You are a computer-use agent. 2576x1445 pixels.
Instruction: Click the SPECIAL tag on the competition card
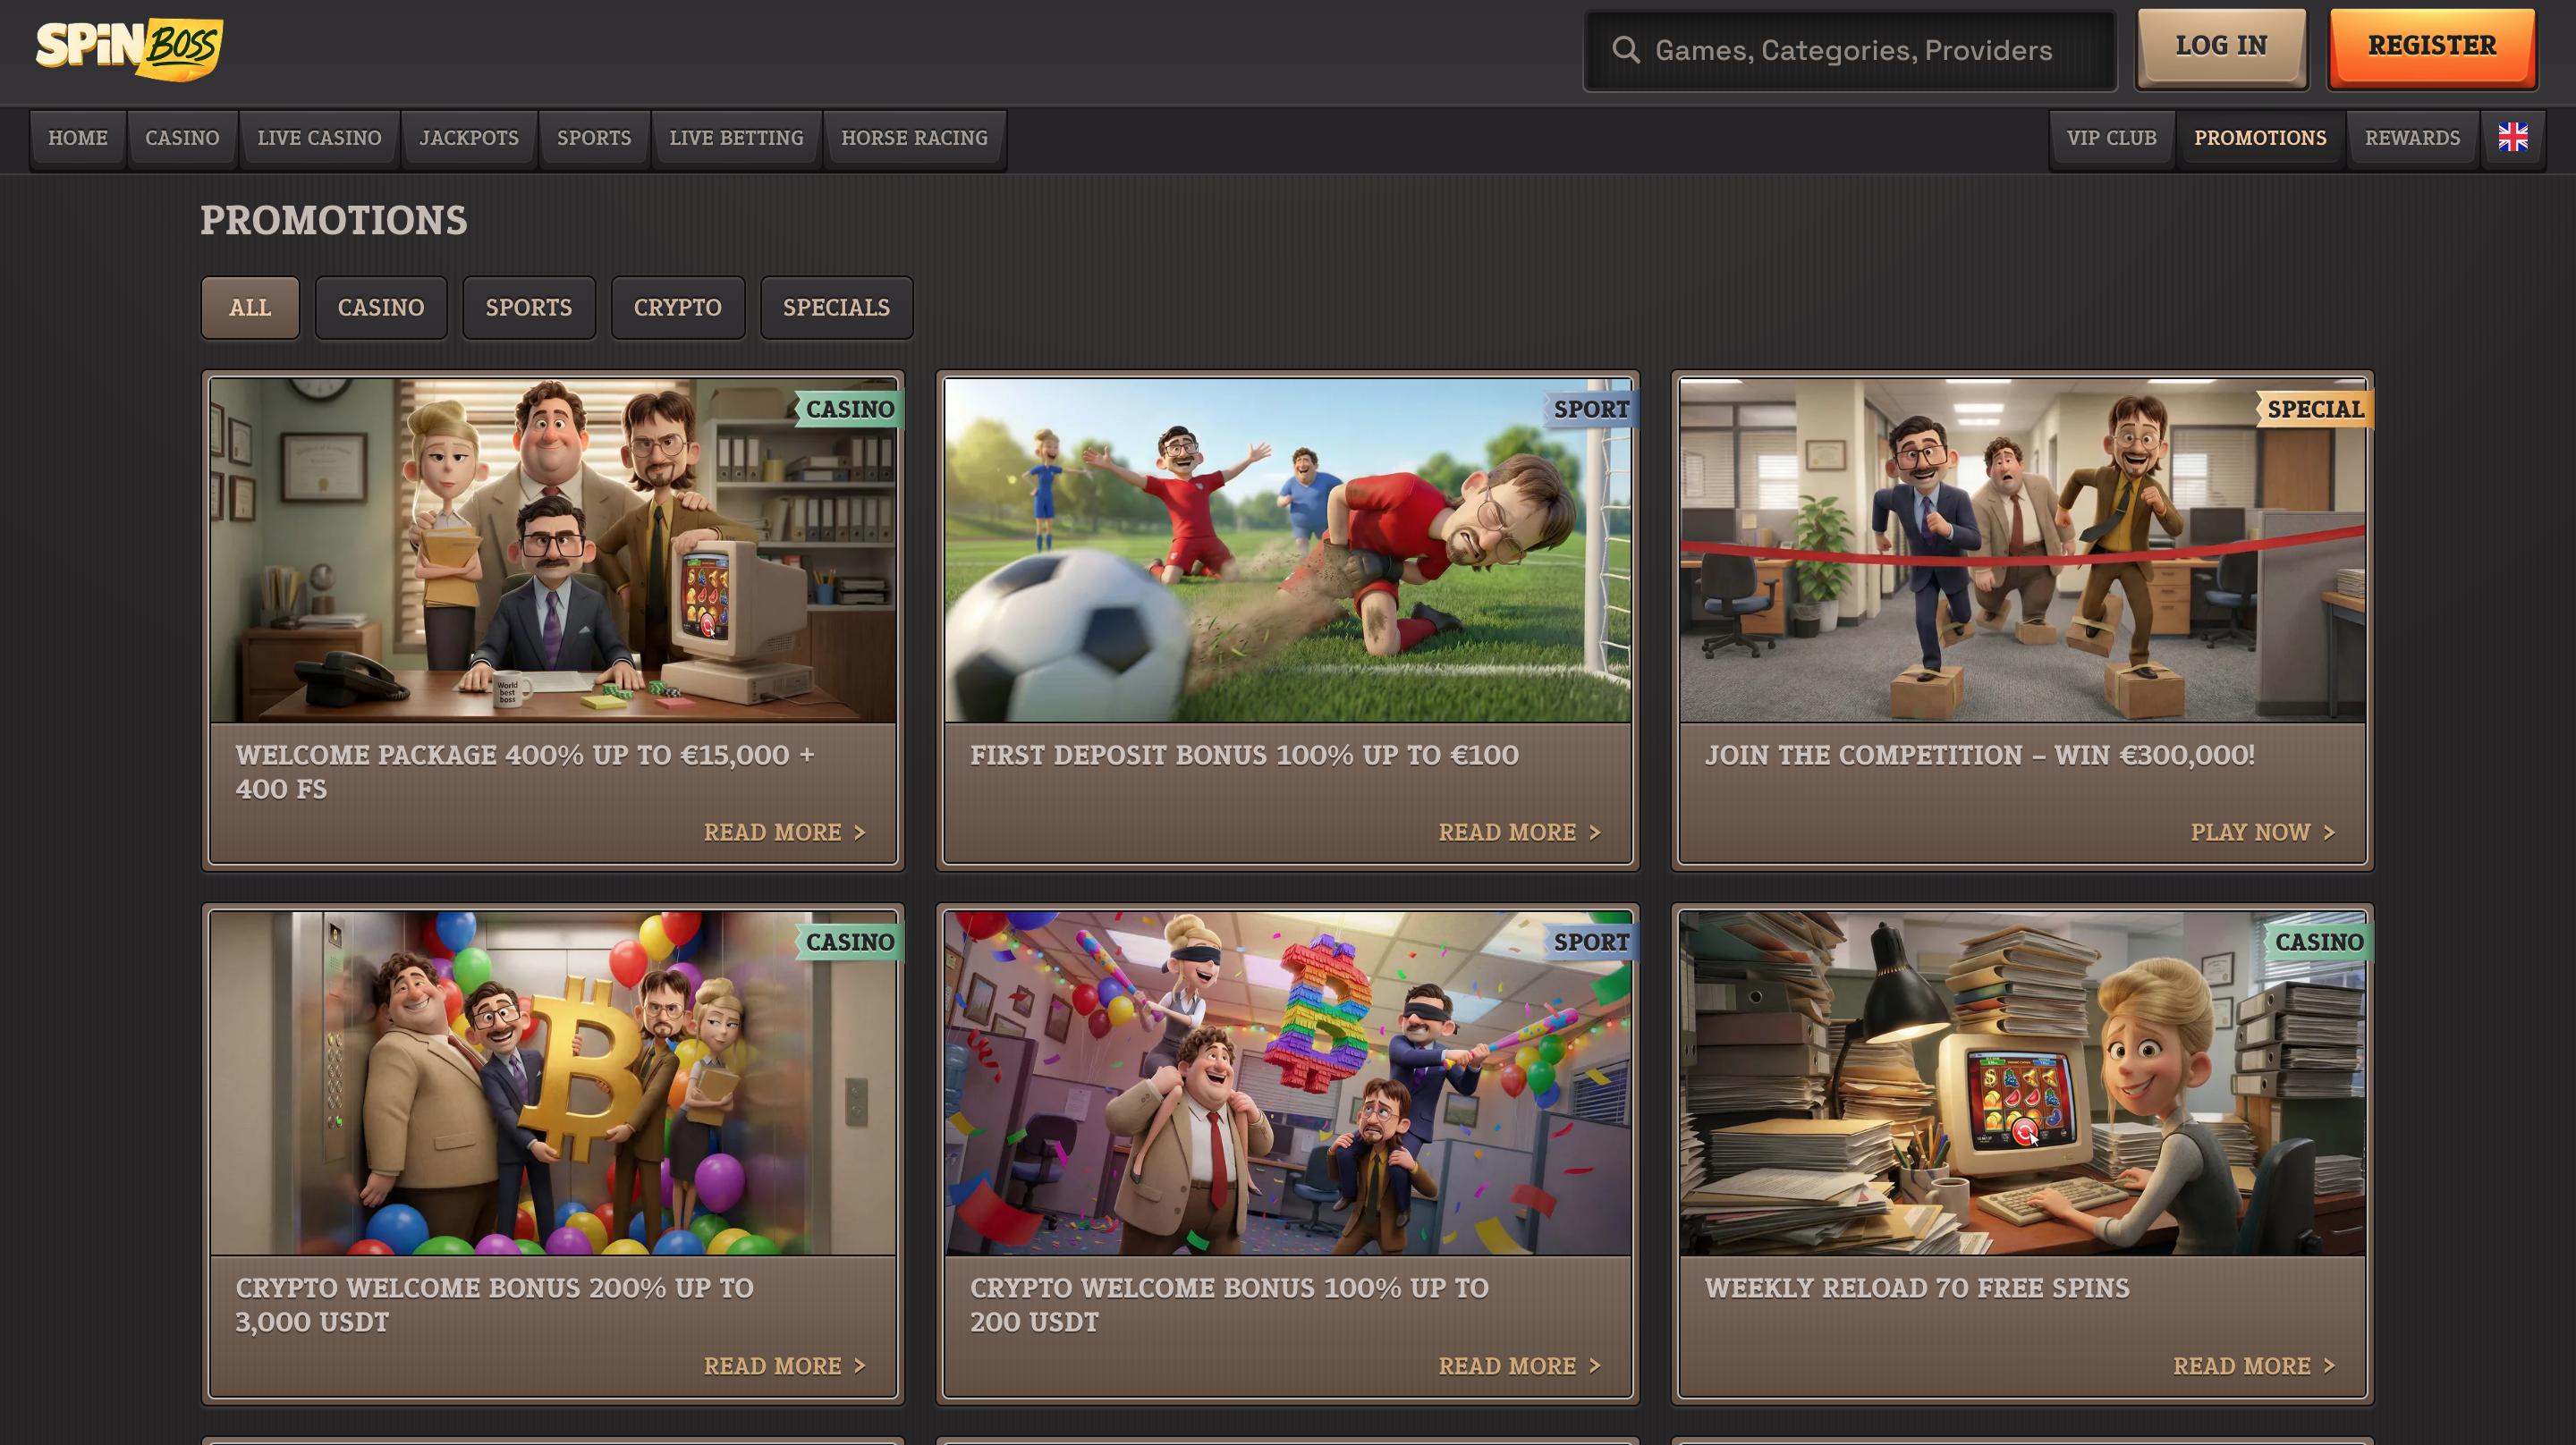pyautogui.click(x=2314, y=409)
